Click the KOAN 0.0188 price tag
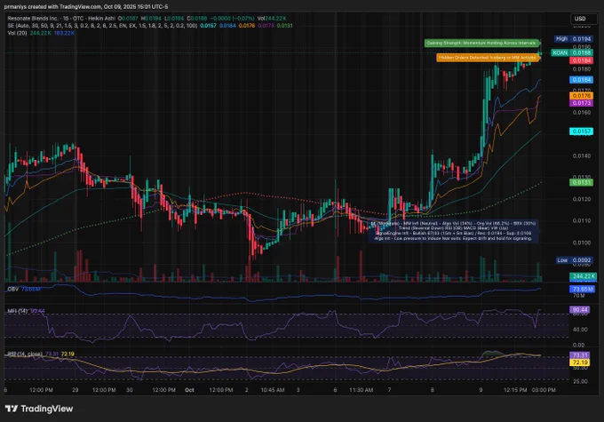Viewport: 604px width, 422px height. 572,52
